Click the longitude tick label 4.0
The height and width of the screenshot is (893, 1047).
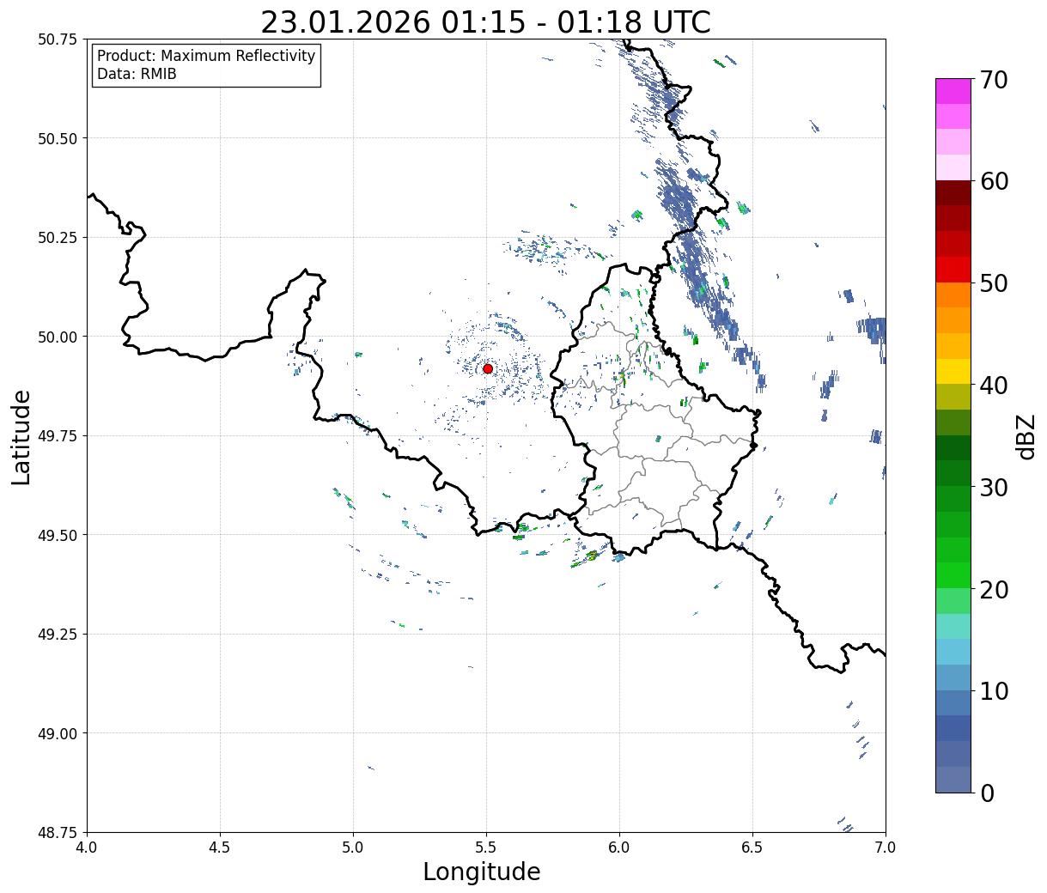pyautogui.click(x=87, y=847)
